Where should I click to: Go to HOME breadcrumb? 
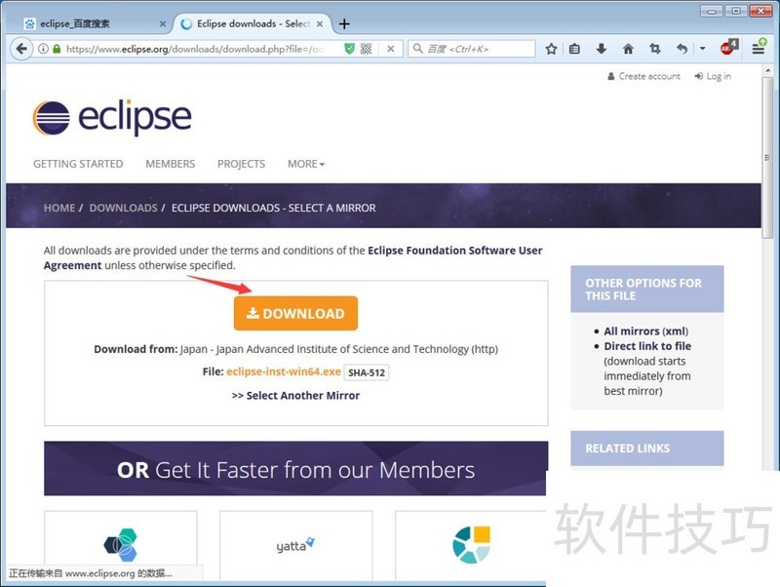(x=59, y=208)
